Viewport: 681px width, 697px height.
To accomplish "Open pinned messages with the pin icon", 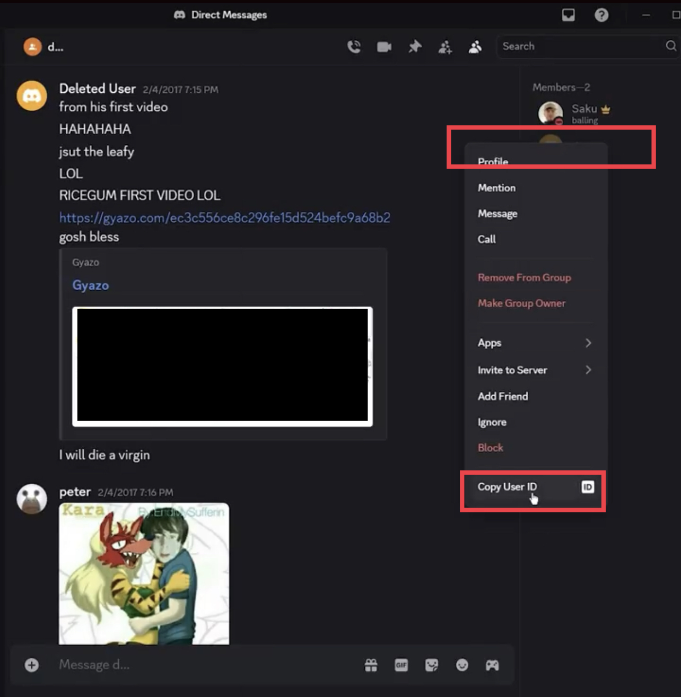I will (415, 47).
